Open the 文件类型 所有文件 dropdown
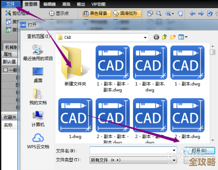The width and height of the screenshot is (218, 170). [133, 160]
